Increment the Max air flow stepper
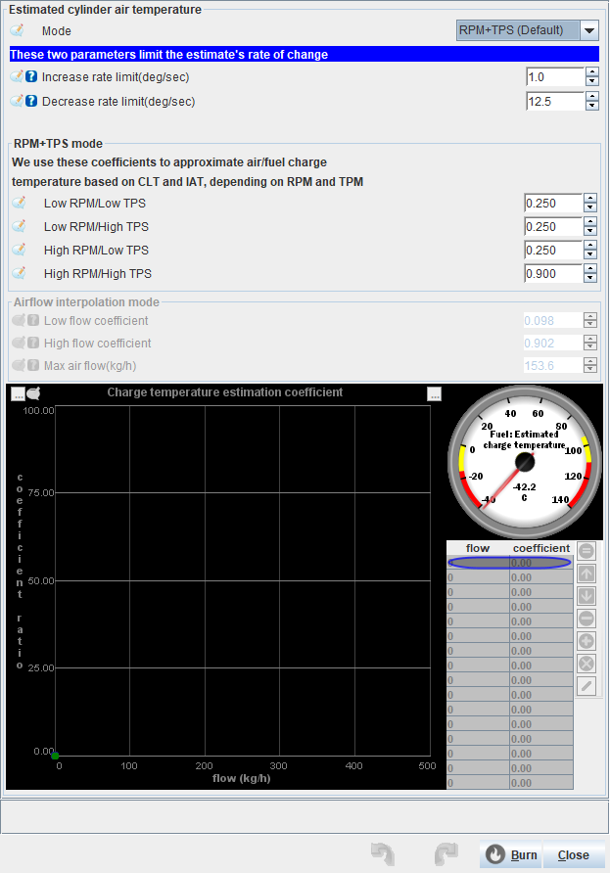This screenshot has width=610, height=873. coord(590,360)
